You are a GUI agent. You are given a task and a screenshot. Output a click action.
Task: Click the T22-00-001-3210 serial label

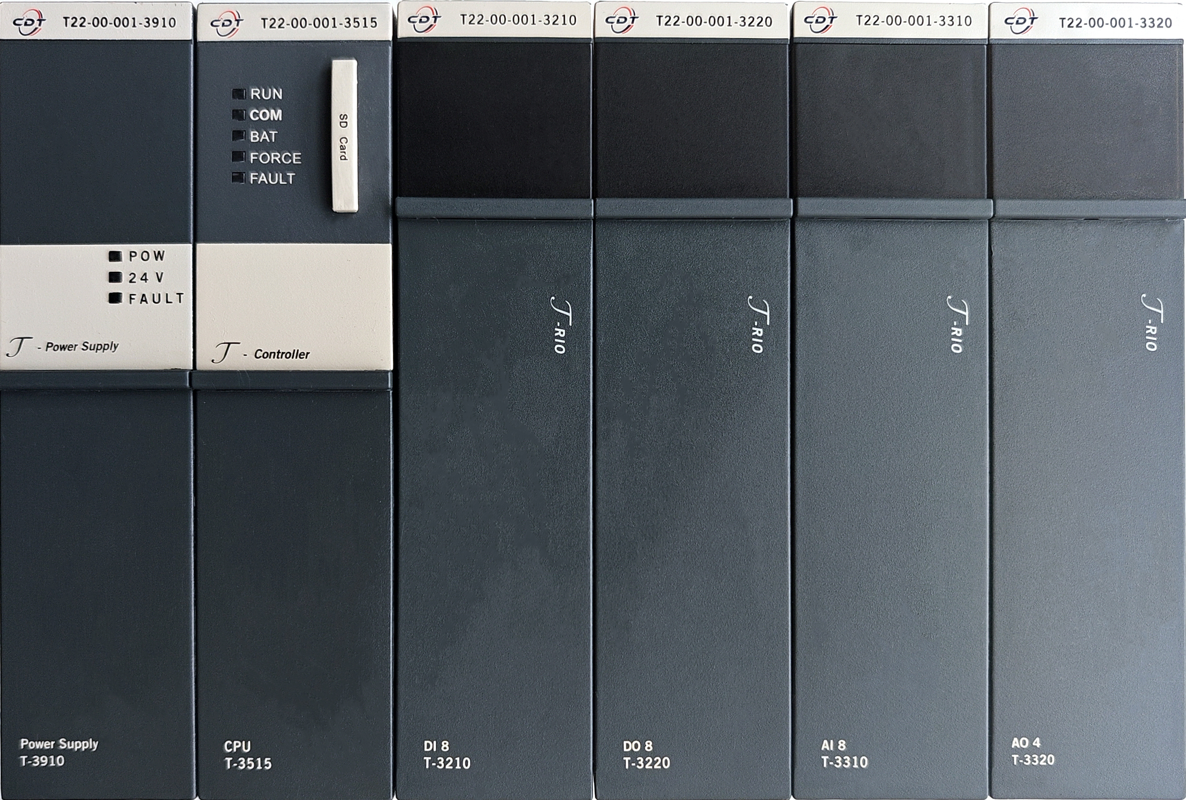pyautogui.click(x=518, y=20)
